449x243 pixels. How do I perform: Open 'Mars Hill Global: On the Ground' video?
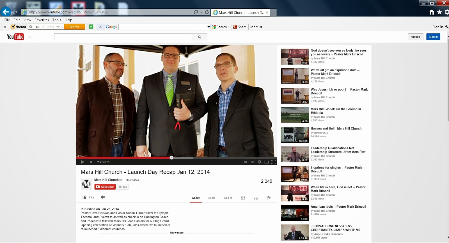point(336,111)
